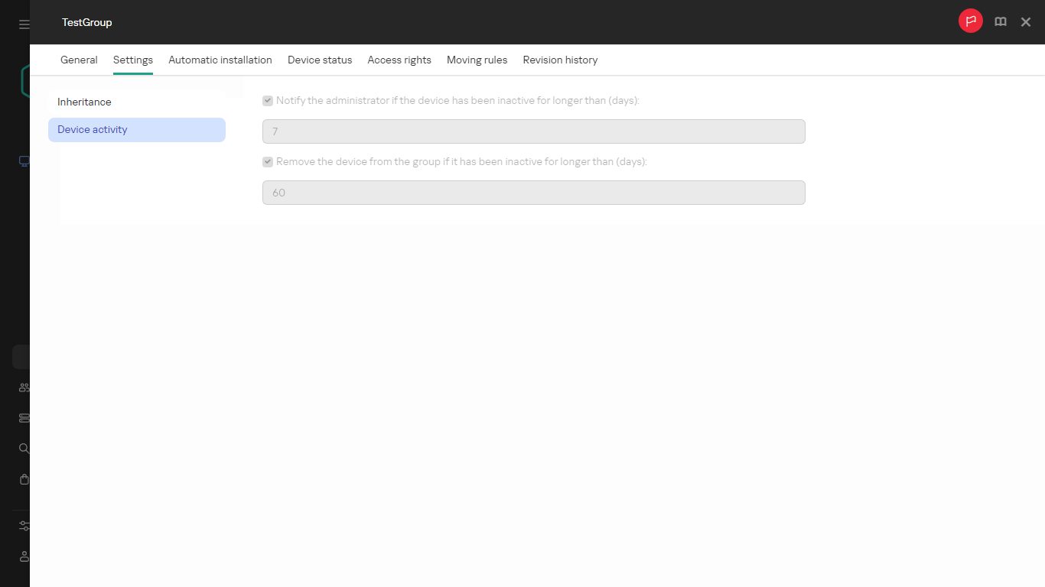The width and height of the screenshot is (1045, 587).
Task: Click the inactivity days field showing 7
Action: 533,131
